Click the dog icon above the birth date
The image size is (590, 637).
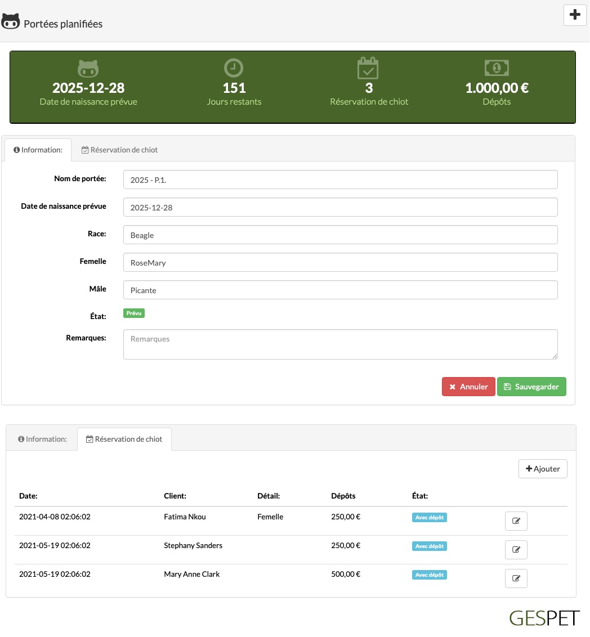pyautogui.click(x=88, y=68)
